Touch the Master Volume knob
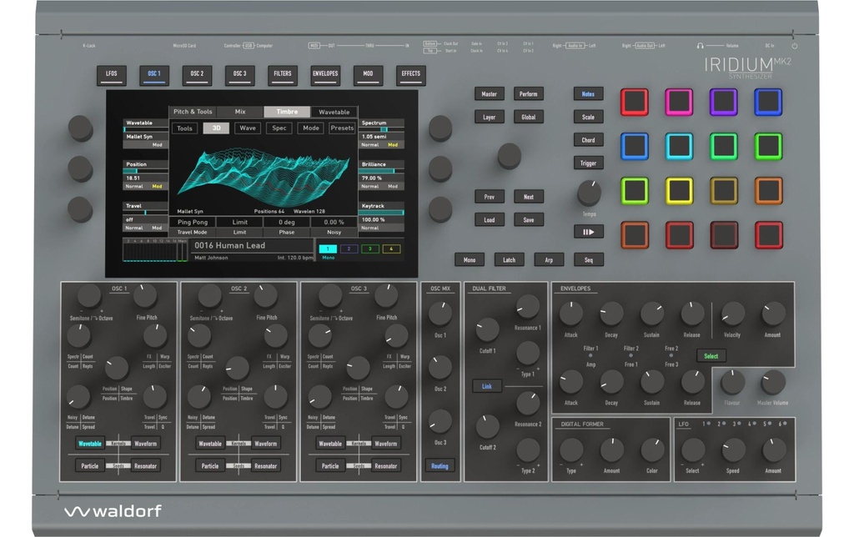 click(x=772, y=383)
